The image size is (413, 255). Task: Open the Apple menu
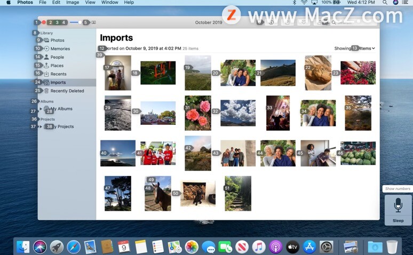(9, 2)
